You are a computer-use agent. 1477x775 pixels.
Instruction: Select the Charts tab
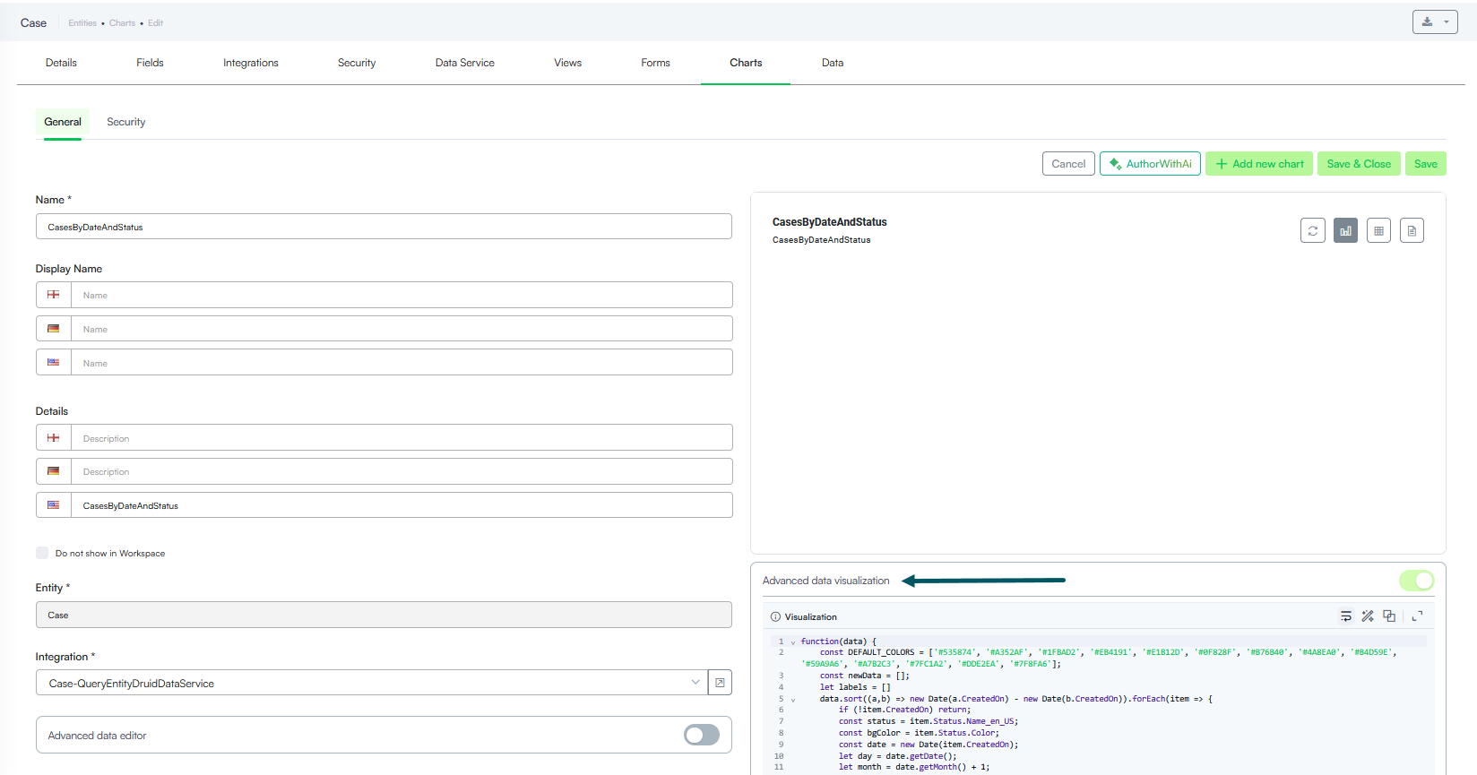coord(746,63)
